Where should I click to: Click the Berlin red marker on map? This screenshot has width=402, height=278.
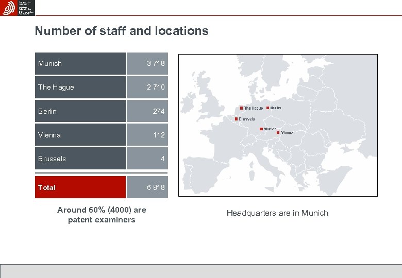click(x=267, y=108)
